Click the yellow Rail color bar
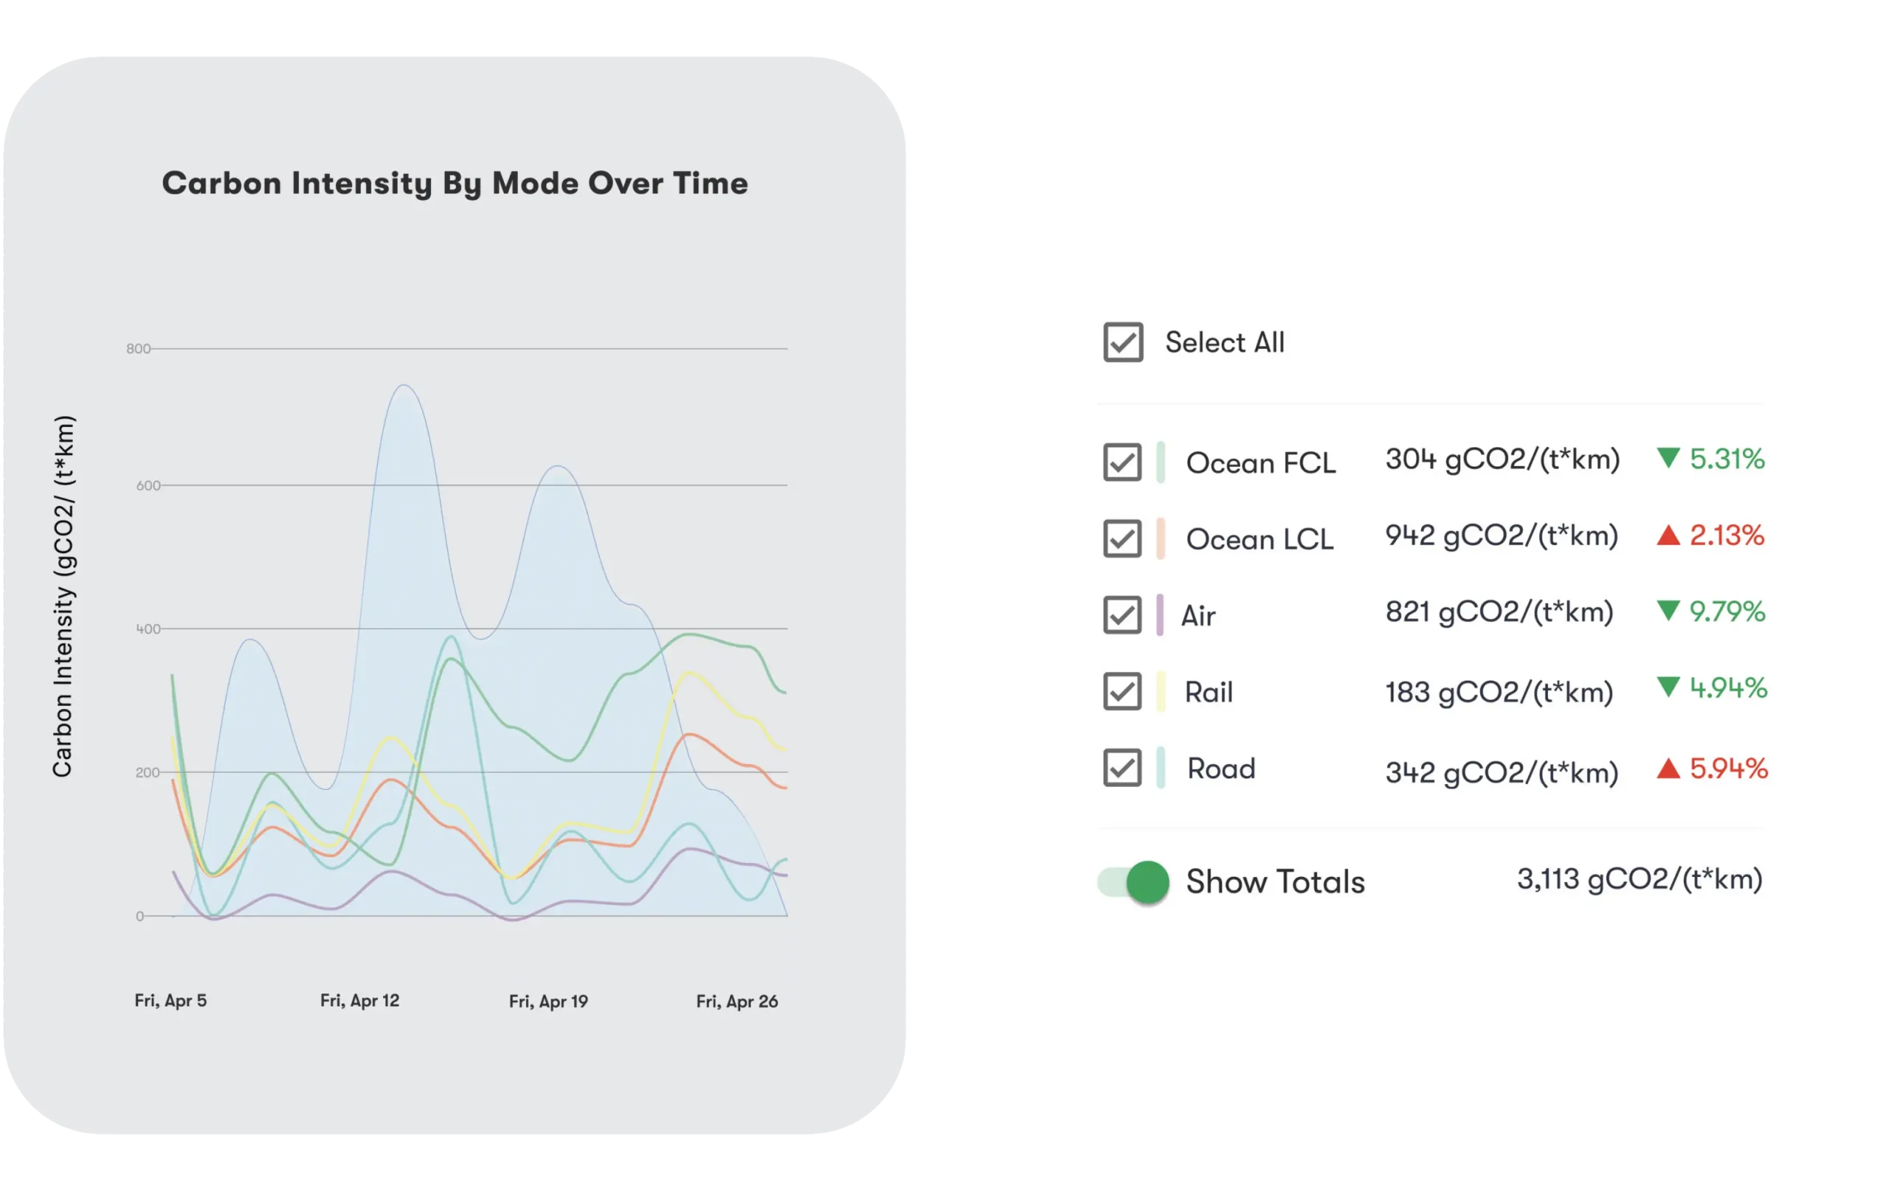The height and width of the screenshot is (1203, 1886). (1160, 691)
